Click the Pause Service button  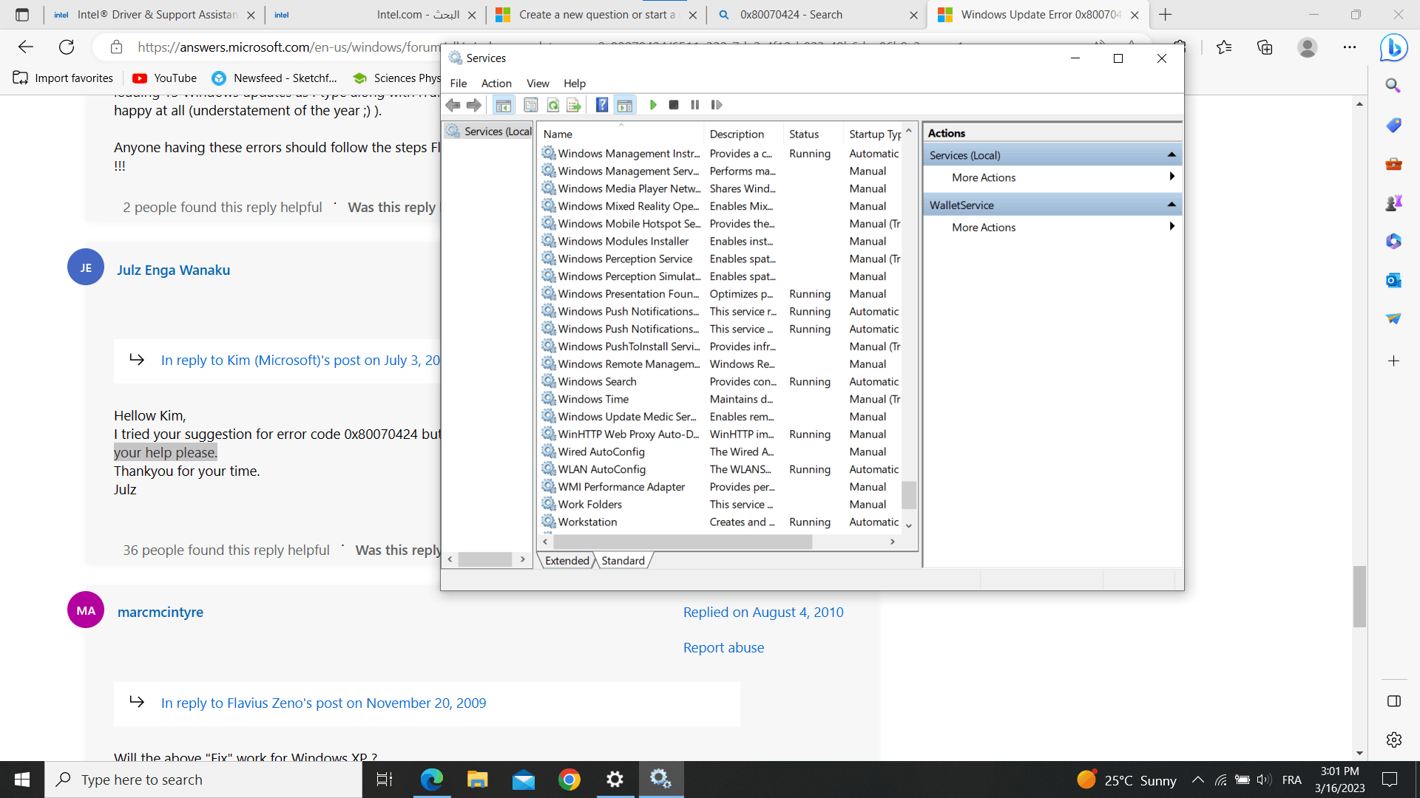tap(694, 105)
